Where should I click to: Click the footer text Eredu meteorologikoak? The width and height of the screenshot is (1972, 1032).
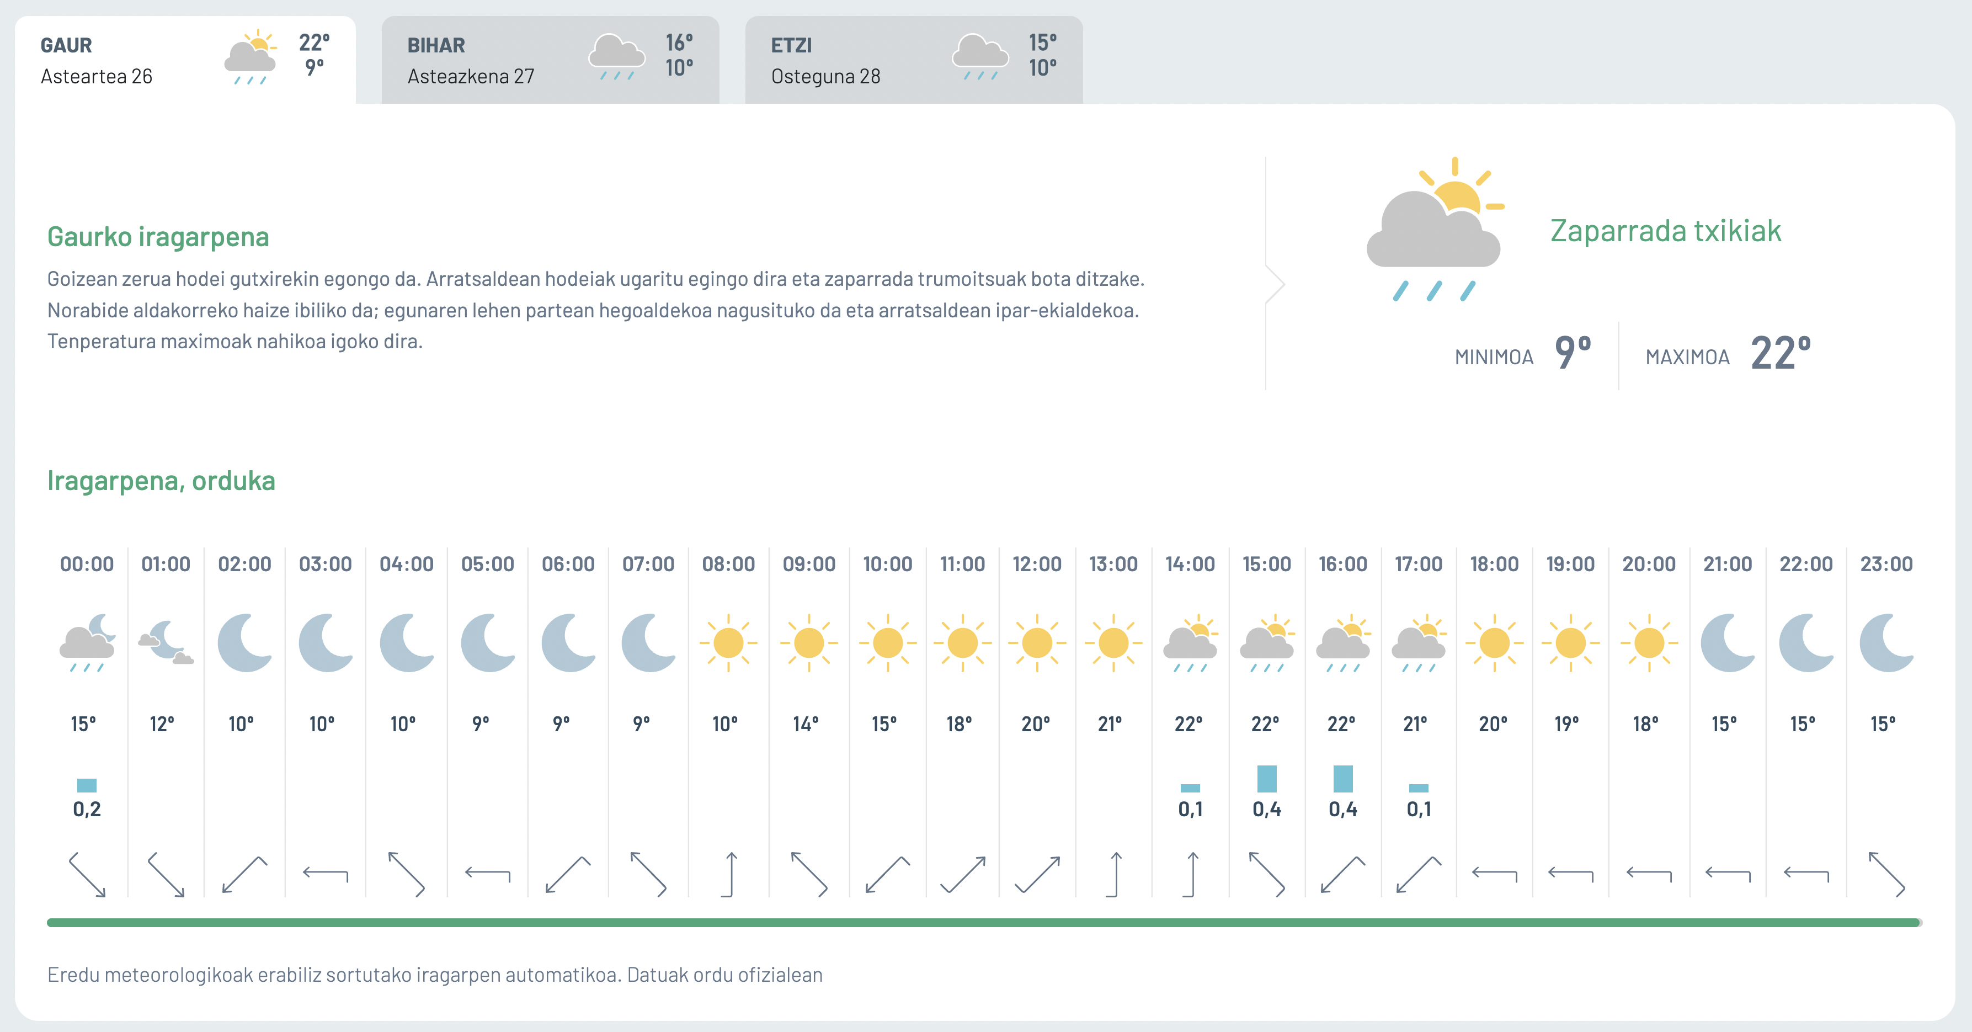(435, 975)
